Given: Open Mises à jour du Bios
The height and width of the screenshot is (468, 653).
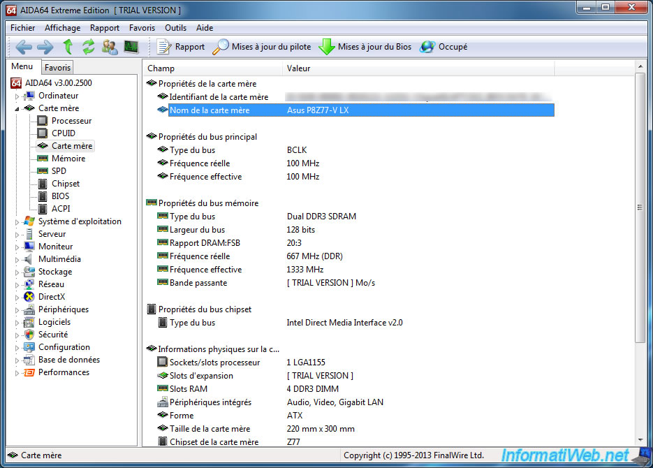Looking at the screenshot, I should point(365,47).
